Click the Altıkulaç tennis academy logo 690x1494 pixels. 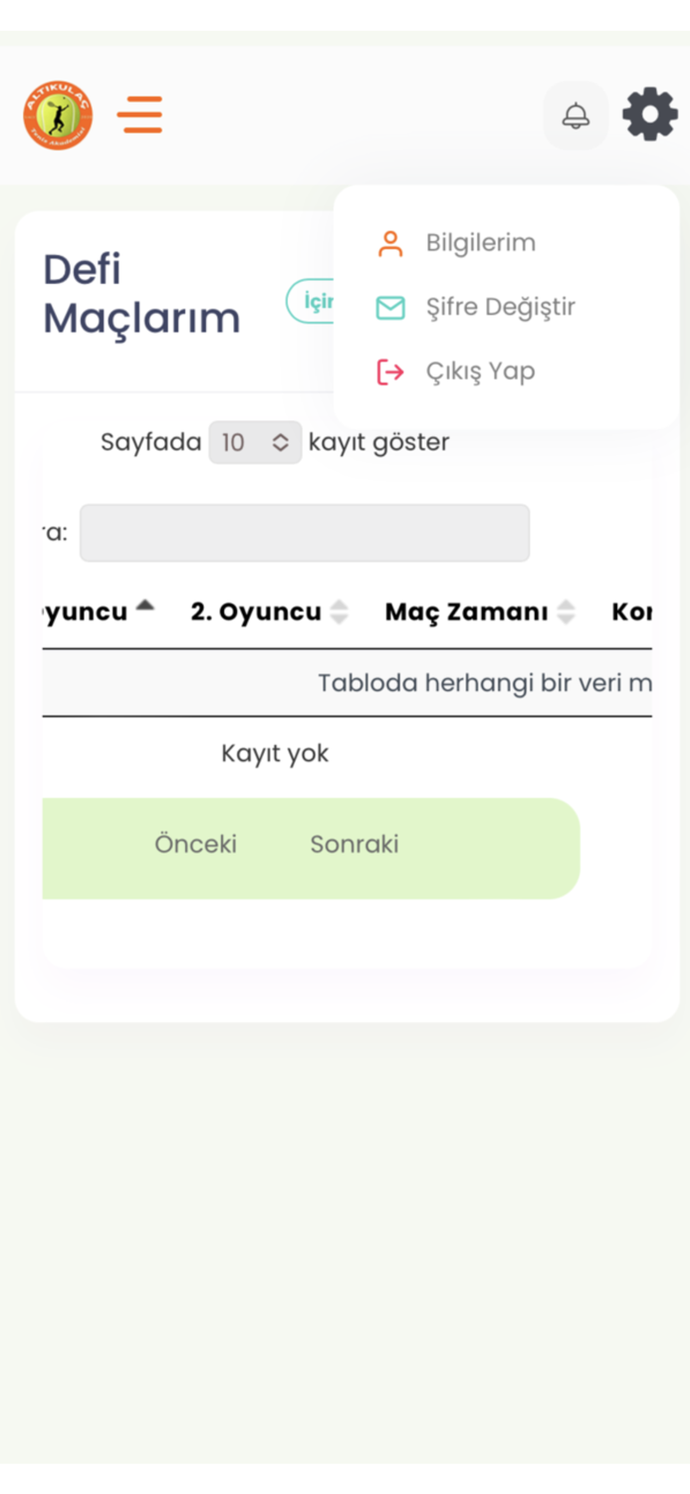pyautogui.click(x=57, y=116)
